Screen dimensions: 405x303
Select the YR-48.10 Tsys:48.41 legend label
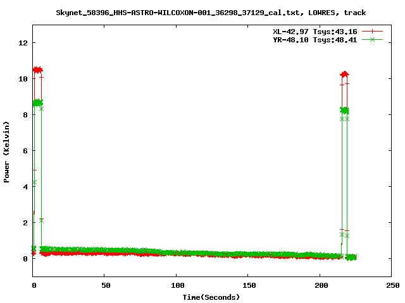coord(315,40)
